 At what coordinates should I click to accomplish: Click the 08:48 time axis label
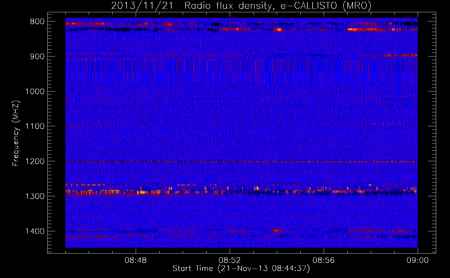pyautogui.click(x=136, y=260)
